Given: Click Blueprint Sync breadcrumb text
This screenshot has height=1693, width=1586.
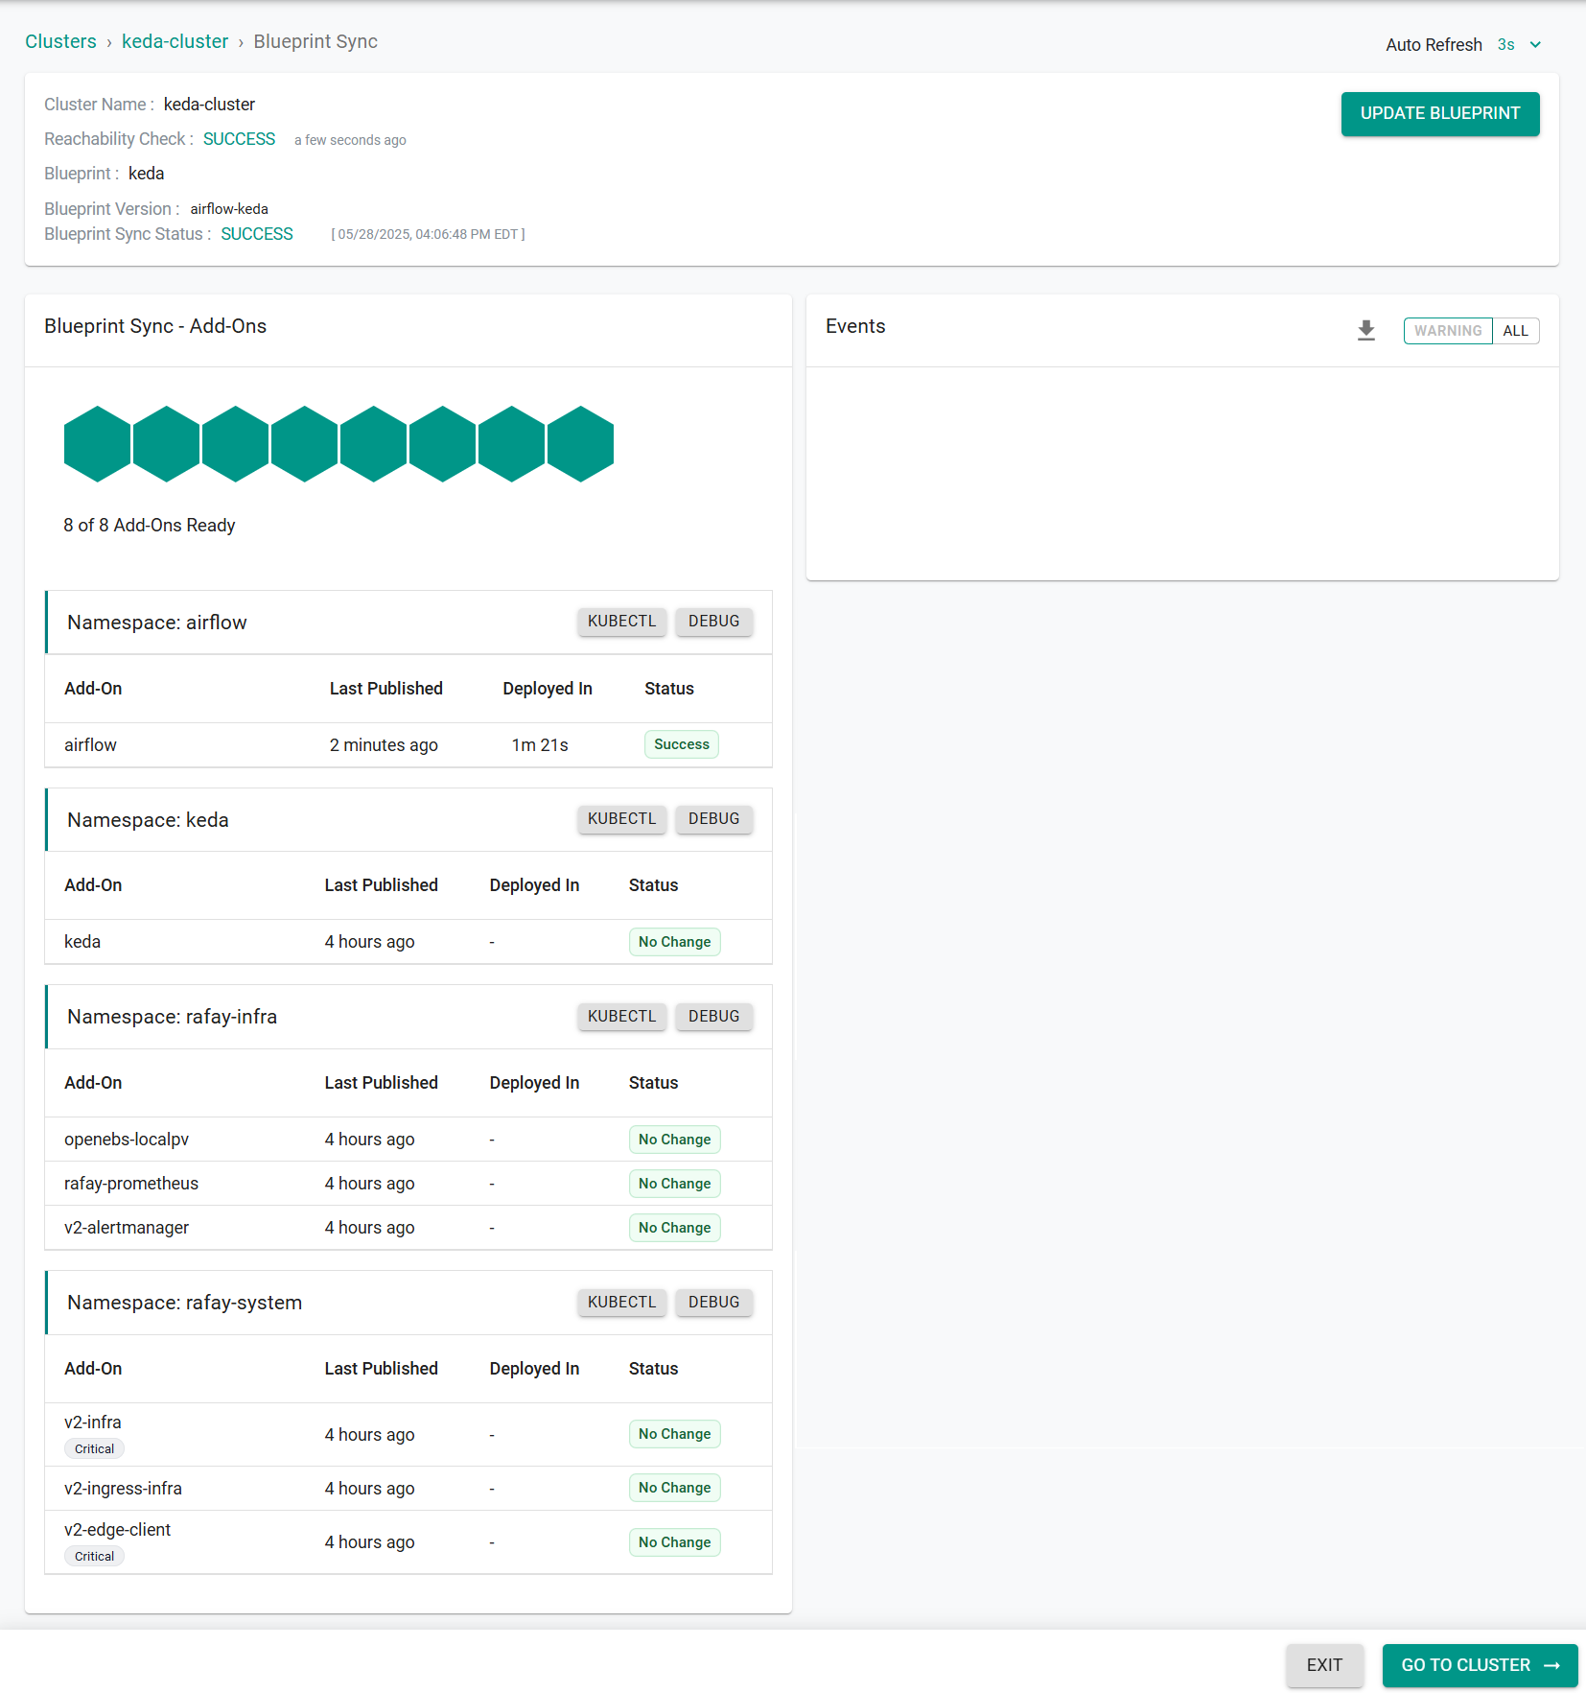Looking at the screenshot, I should pos(315,41).
